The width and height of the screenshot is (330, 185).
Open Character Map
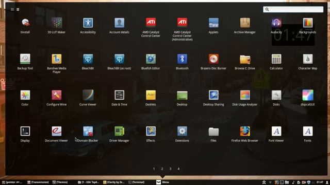click(307, 62)
